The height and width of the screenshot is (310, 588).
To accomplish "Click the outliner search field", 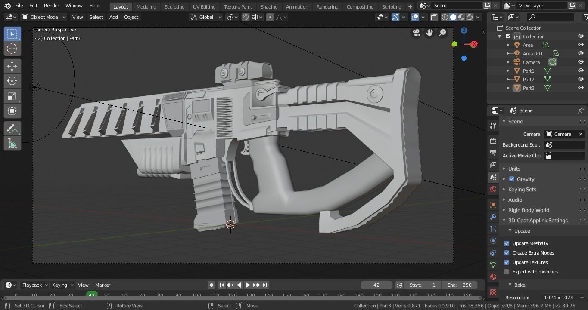I will [551, 17].
